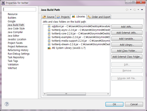Select Java Compiler page

pos(15,32)
